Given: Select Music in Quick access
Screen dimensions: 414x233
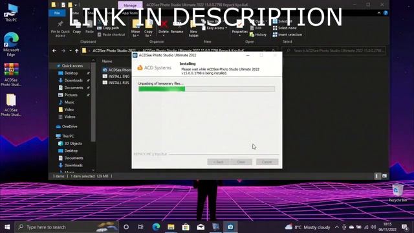Looking at the screenshot, I should point(66,102).
